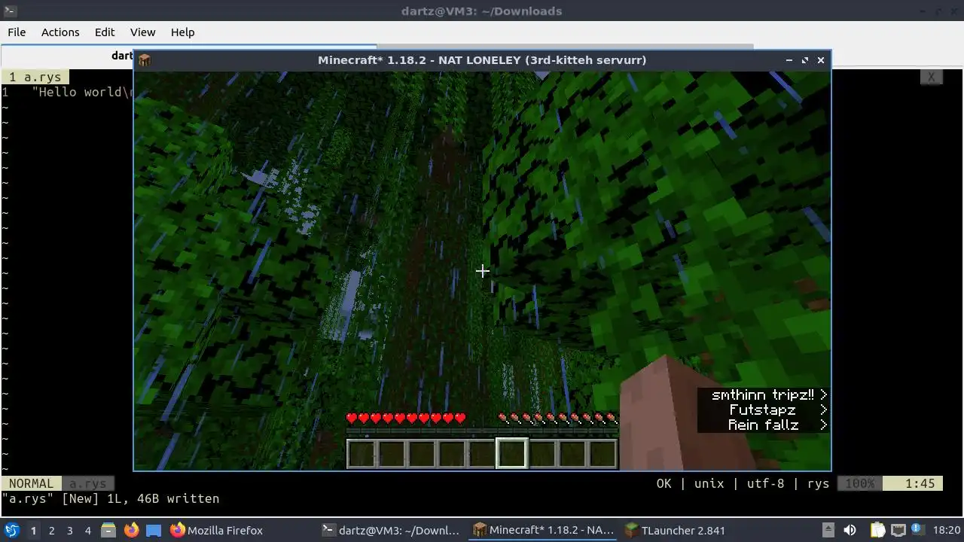The image size is (964, 542).
Task: Select hotbar slot 3 in Minecraft
Action: (x=421, y=454)
